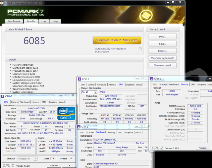Viewport: 212px width, 168px height.
Task: Click the PCMark 7 title bar app icon
Action: coord(1,3)
